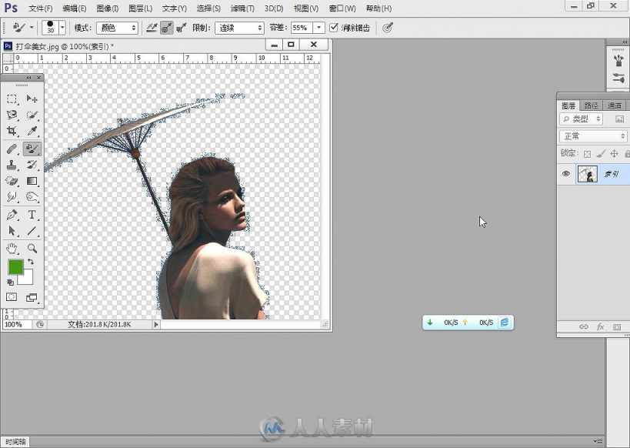Open the 图像(I) menu

[108, 8]
